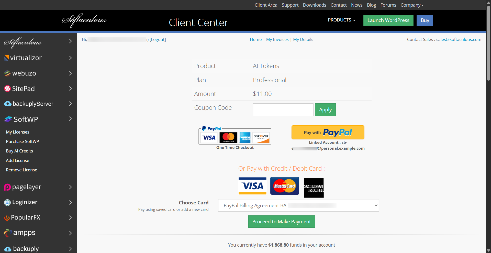Open the PRODUCTS dropdown menu
Image resolution: width=491 pixels, height=253 pixels.
tap(342, 20)
